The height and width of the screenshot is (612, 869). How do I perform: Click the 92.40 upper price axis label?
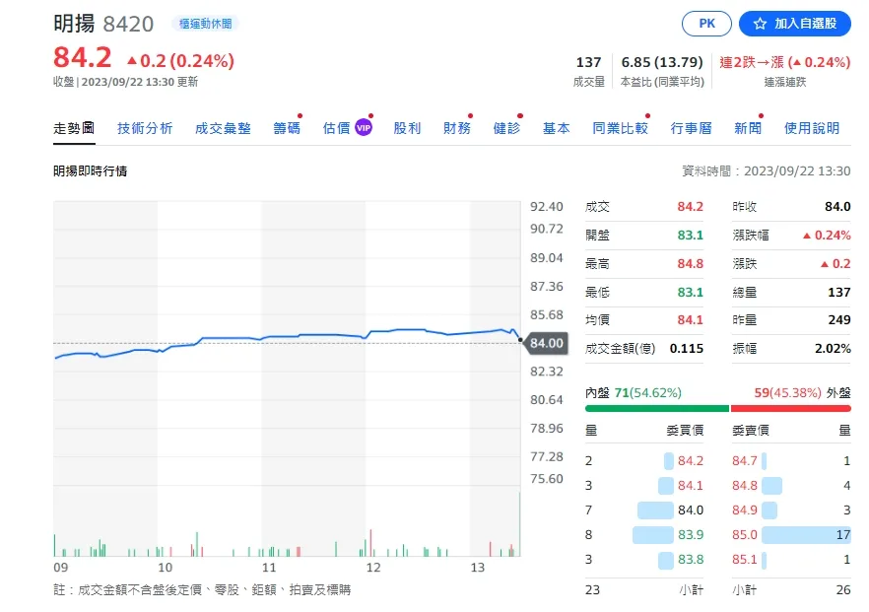[x=547, y=207]
